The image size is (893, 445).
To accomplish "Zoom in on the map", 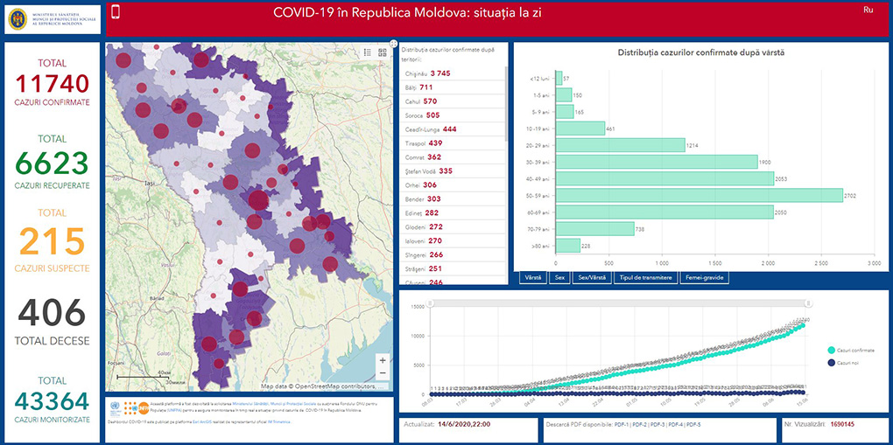I will point(382,360).
